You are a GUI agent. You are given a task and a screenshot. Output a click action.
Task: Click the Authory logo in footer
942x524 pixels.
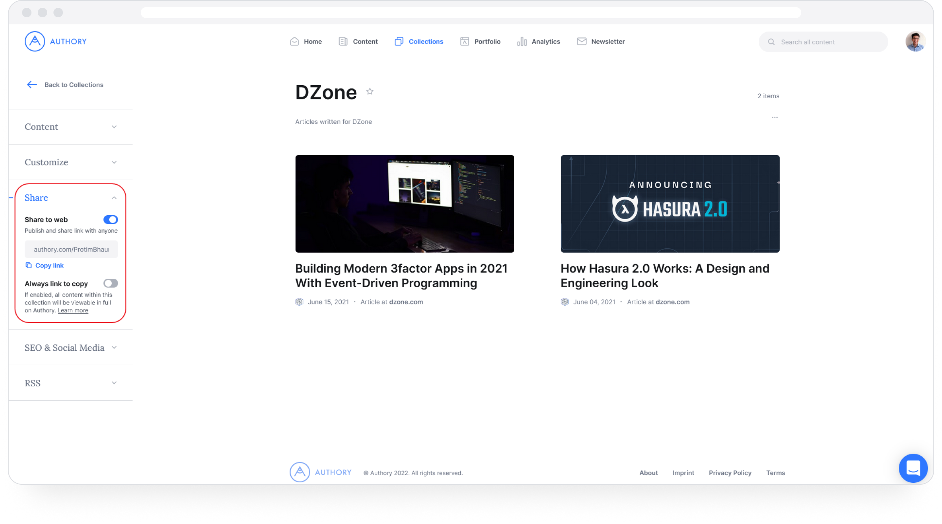320,472
